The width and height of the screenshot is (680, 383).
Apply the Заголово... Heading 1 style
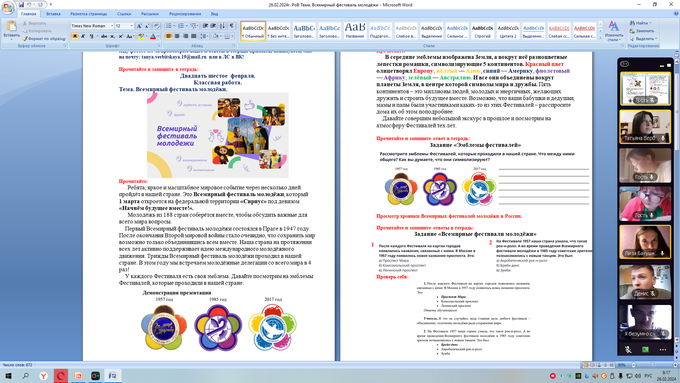304,31
